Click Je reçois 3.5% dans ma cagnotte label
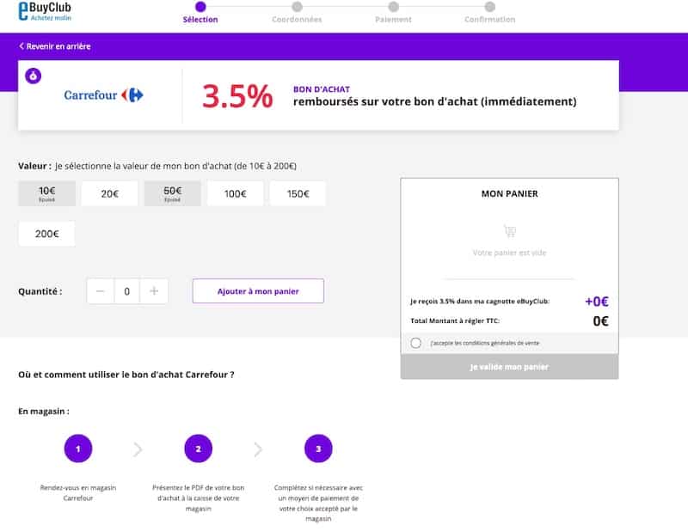688x531 pixels. [480, 302]
